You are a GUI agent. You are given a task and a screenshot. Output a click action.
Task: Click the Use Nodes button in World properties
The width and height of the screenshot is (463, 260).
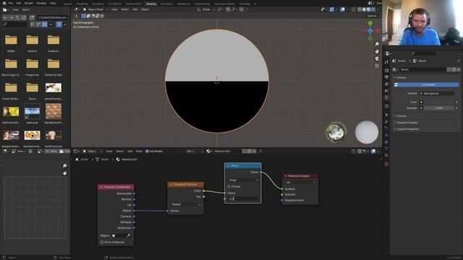tap(426, 84)
